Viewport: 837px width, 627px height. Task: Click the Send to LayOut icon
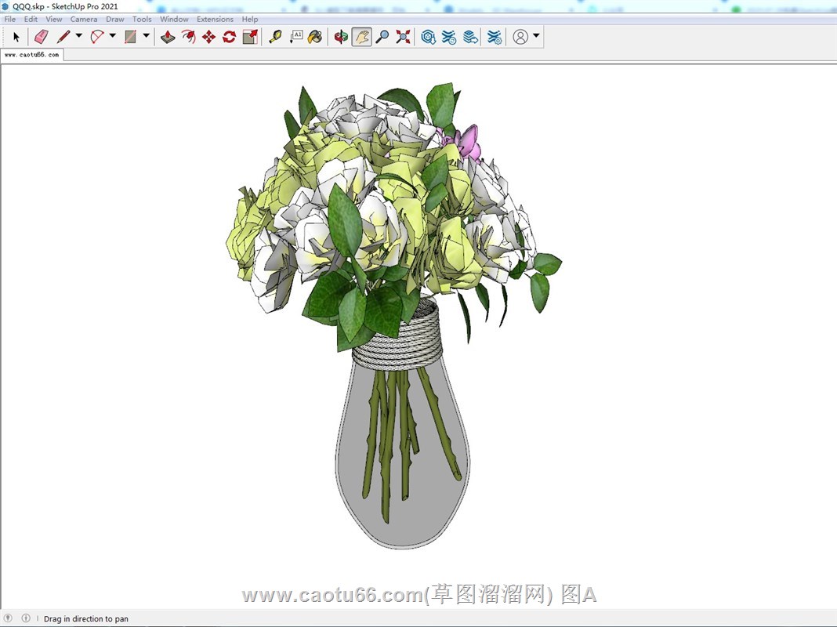[469, 37]
